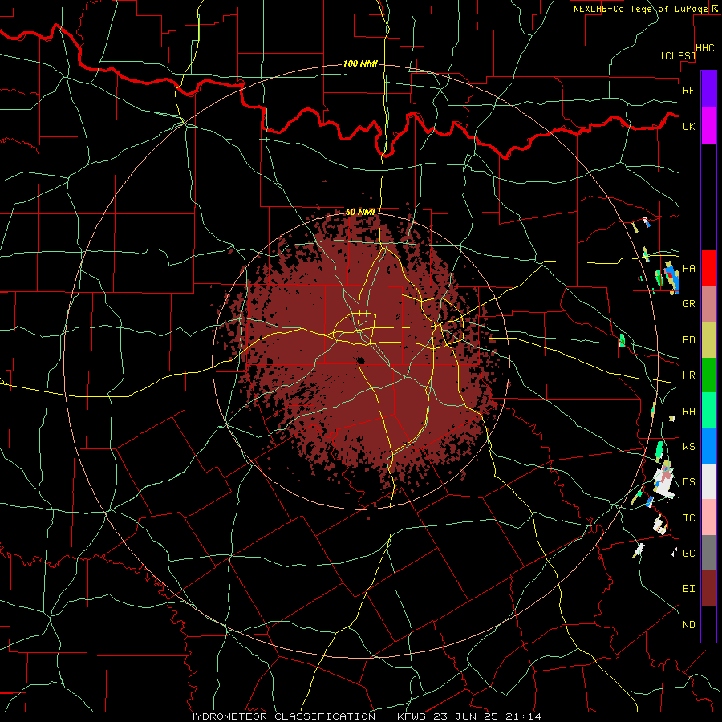Image resolution: width=722 pixels, height=722 pixels.
Task: Click the brown BI legend swatch
Action: (x=708, y=589)
